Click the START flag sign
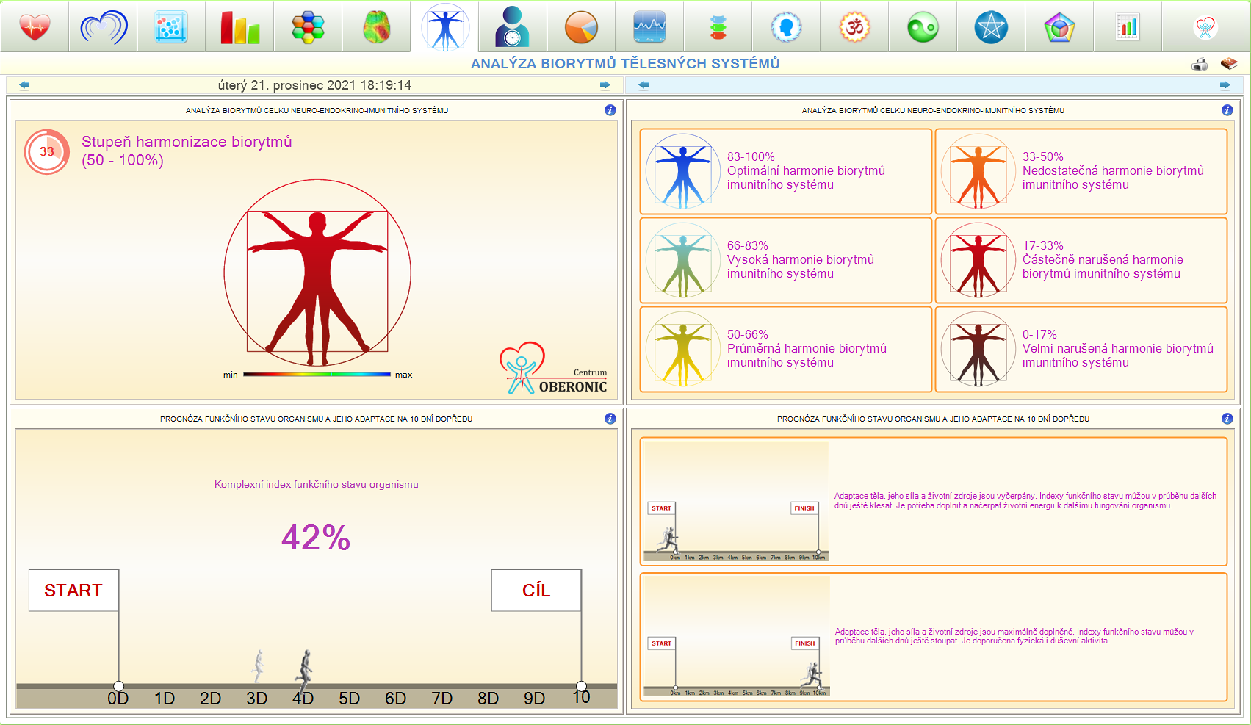Viewport: 1251px width, 725px height. (73, 591)
